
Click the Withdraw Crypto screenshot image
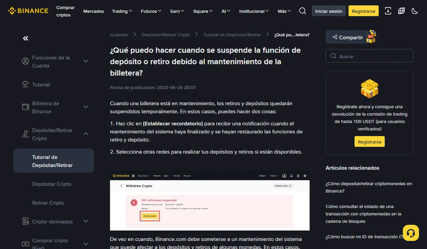(x=210, y=201)
